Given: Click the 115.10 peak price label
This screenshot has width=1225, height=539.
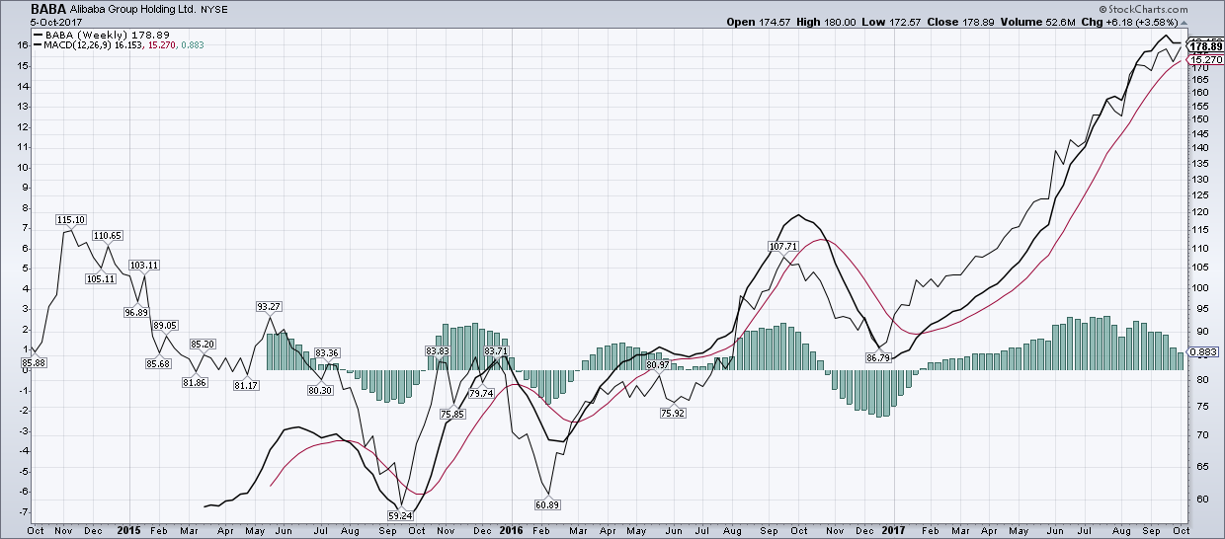Looking at the screenshot, I should pos(72,219).
